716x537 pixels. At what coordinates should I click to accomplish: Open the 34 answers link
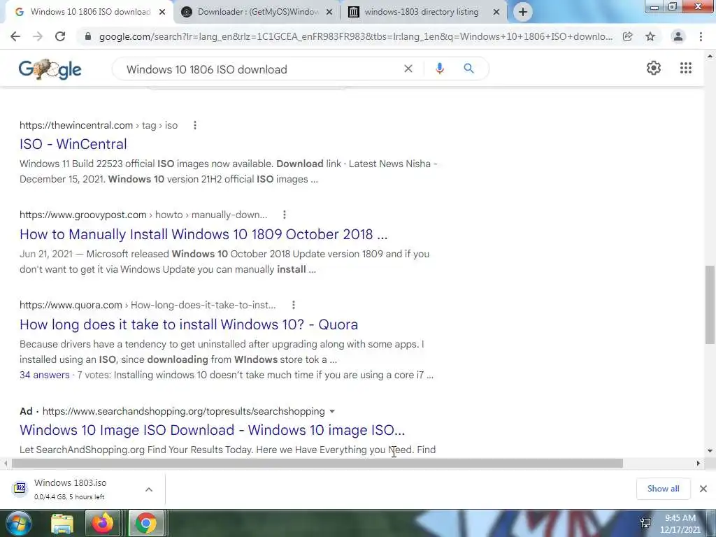[x=44, y=375]
